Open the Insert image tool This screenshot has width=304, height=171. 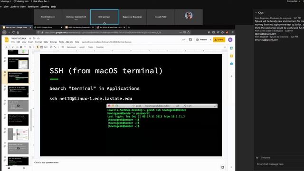point(46,47)
